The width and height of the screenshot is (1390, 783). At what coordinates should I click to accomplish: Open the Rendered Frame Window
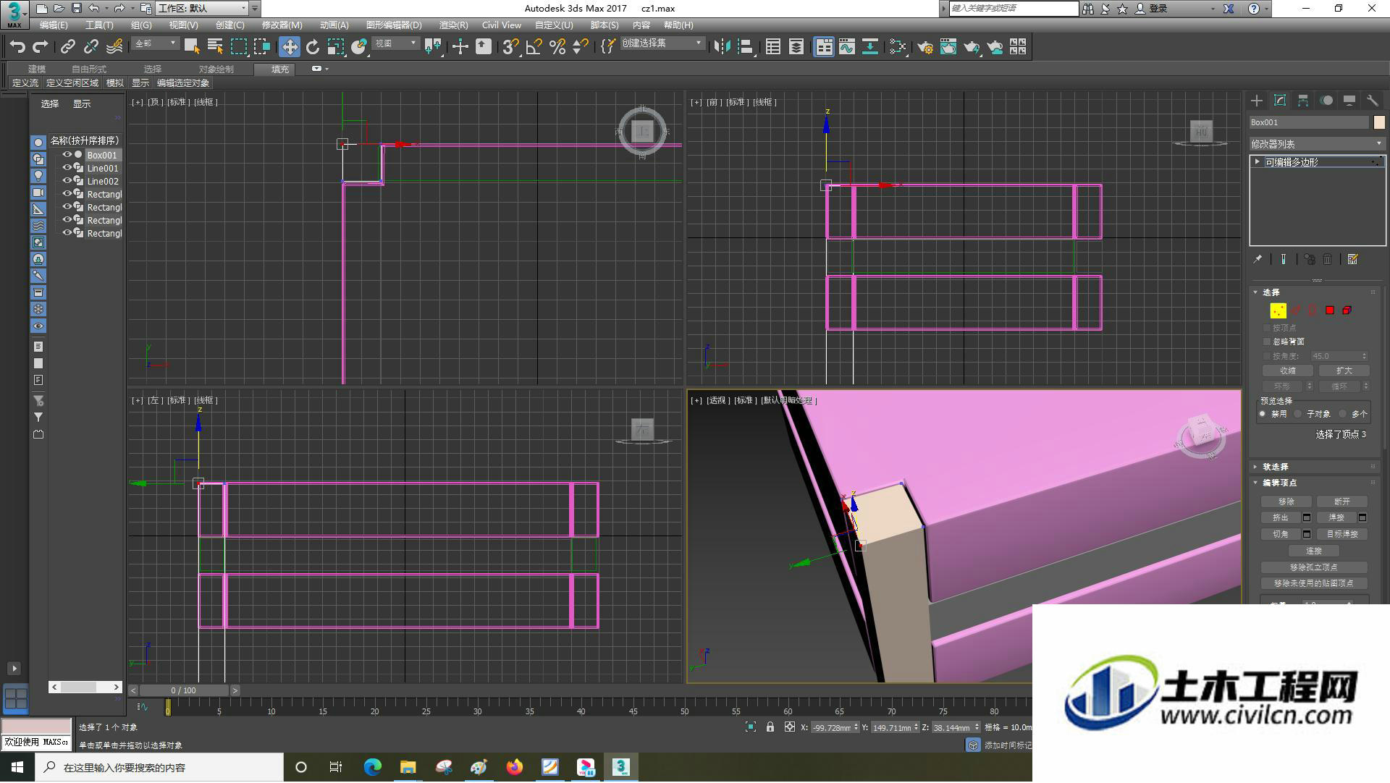point(948,47)
